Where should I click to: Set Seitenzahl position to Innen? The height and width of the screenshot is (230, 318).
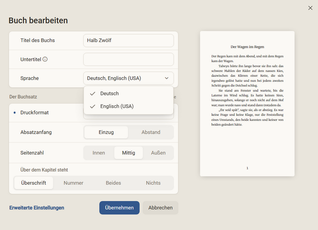coord(99,153)
